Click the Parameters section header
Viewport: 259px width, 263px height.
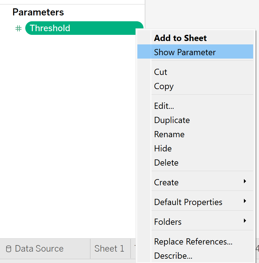(x=38, y=12)
